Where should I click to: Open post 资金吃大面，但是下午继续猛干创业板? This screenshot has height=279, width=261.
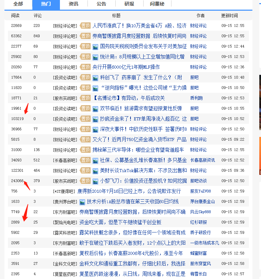pos(120,222)
